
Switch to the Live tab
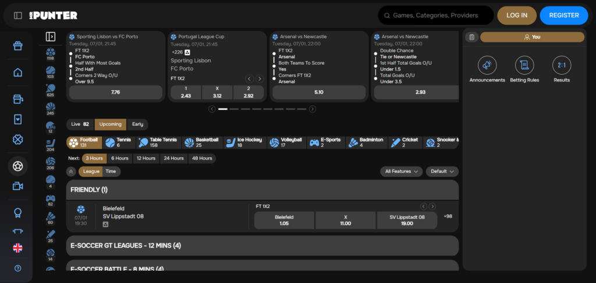point(80,124)
